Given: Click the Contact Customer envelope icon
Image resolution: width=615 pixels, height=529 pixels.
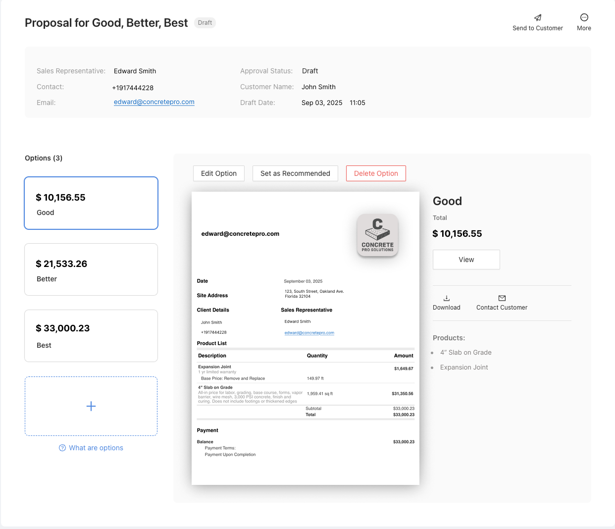Looking at the screenshot, I should pyautogui.click(x=502, y=298).
